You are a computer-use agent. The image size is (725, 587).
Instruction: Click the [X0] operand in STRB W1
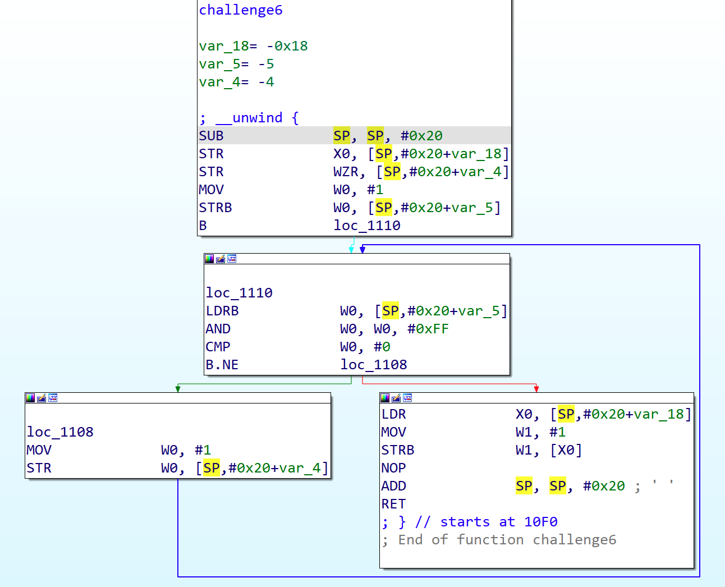tap(566, 450)
